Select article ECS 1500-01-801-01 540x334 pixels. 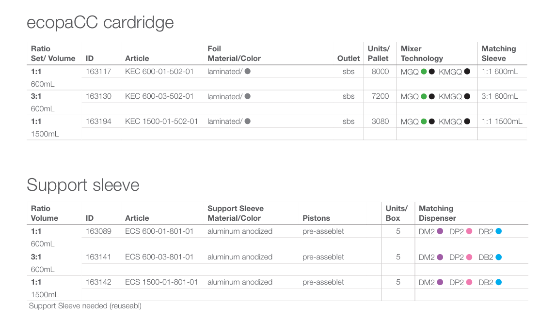click(161, 282)
